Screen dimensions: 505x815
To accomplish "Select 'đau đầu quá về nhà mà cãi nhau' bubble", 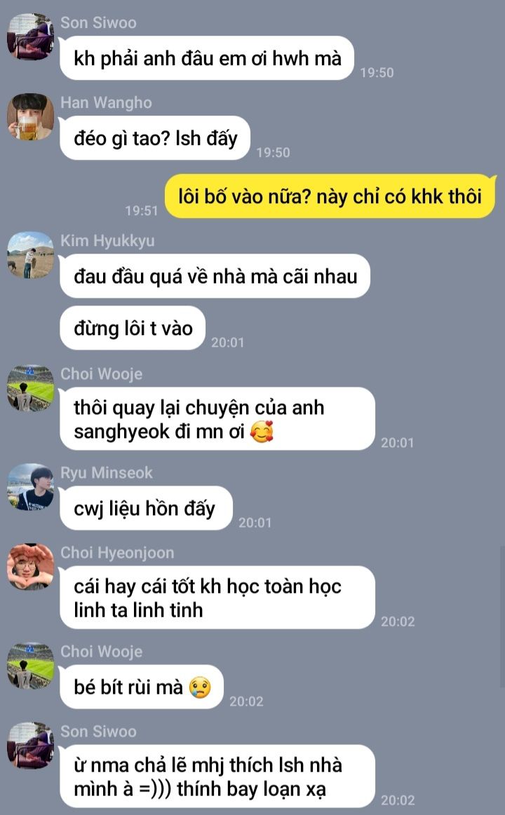I will (x=215, y=276).
